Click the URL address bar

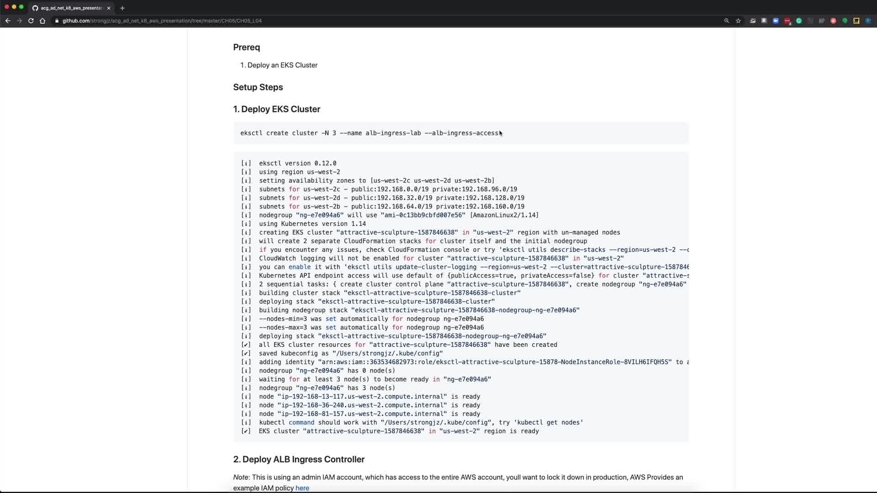coord(320,21)
